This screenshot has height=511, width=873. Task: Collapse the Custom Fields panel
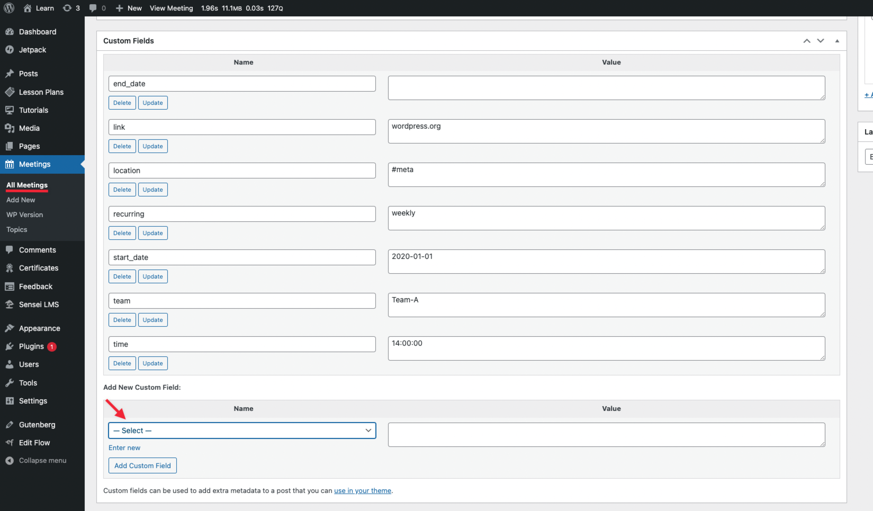(837, 41)
